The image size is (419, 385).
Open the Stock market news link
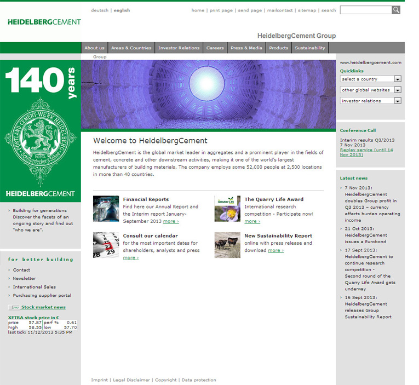[43, 307]
